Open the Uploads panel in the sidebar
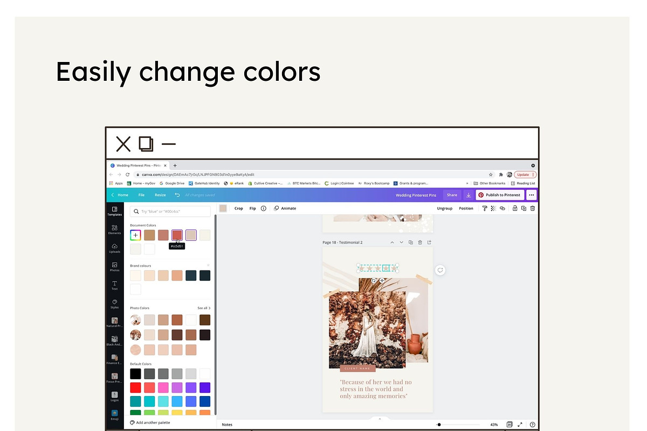647x431 pixels. point(114,248)
